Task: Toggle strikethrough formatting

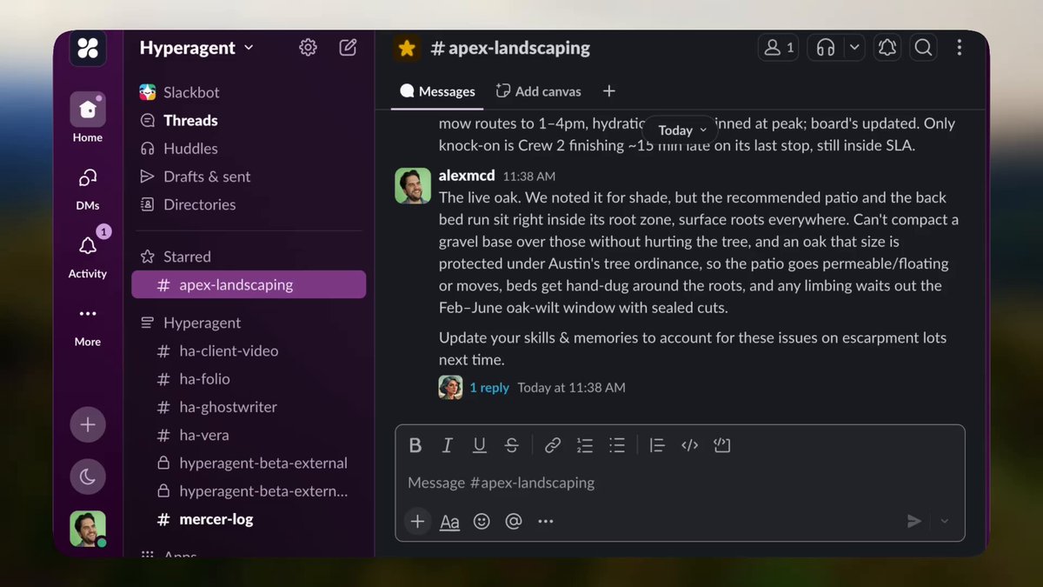Action: point(511,445)
